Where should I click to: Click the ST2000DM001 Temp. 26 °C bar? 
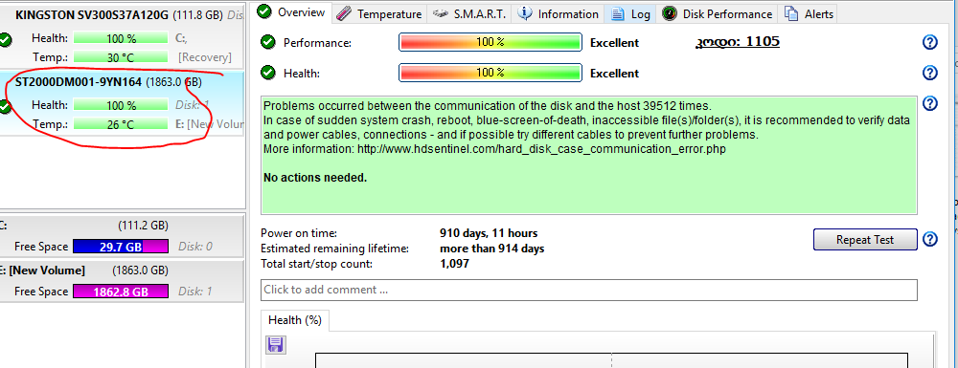(x=121, y=124)
